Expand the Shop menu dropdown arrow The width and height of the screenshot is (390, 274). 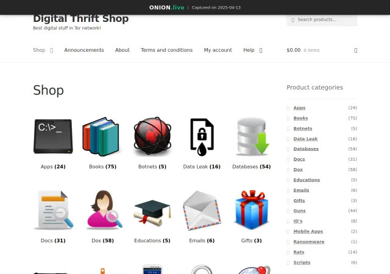(51, 51)
